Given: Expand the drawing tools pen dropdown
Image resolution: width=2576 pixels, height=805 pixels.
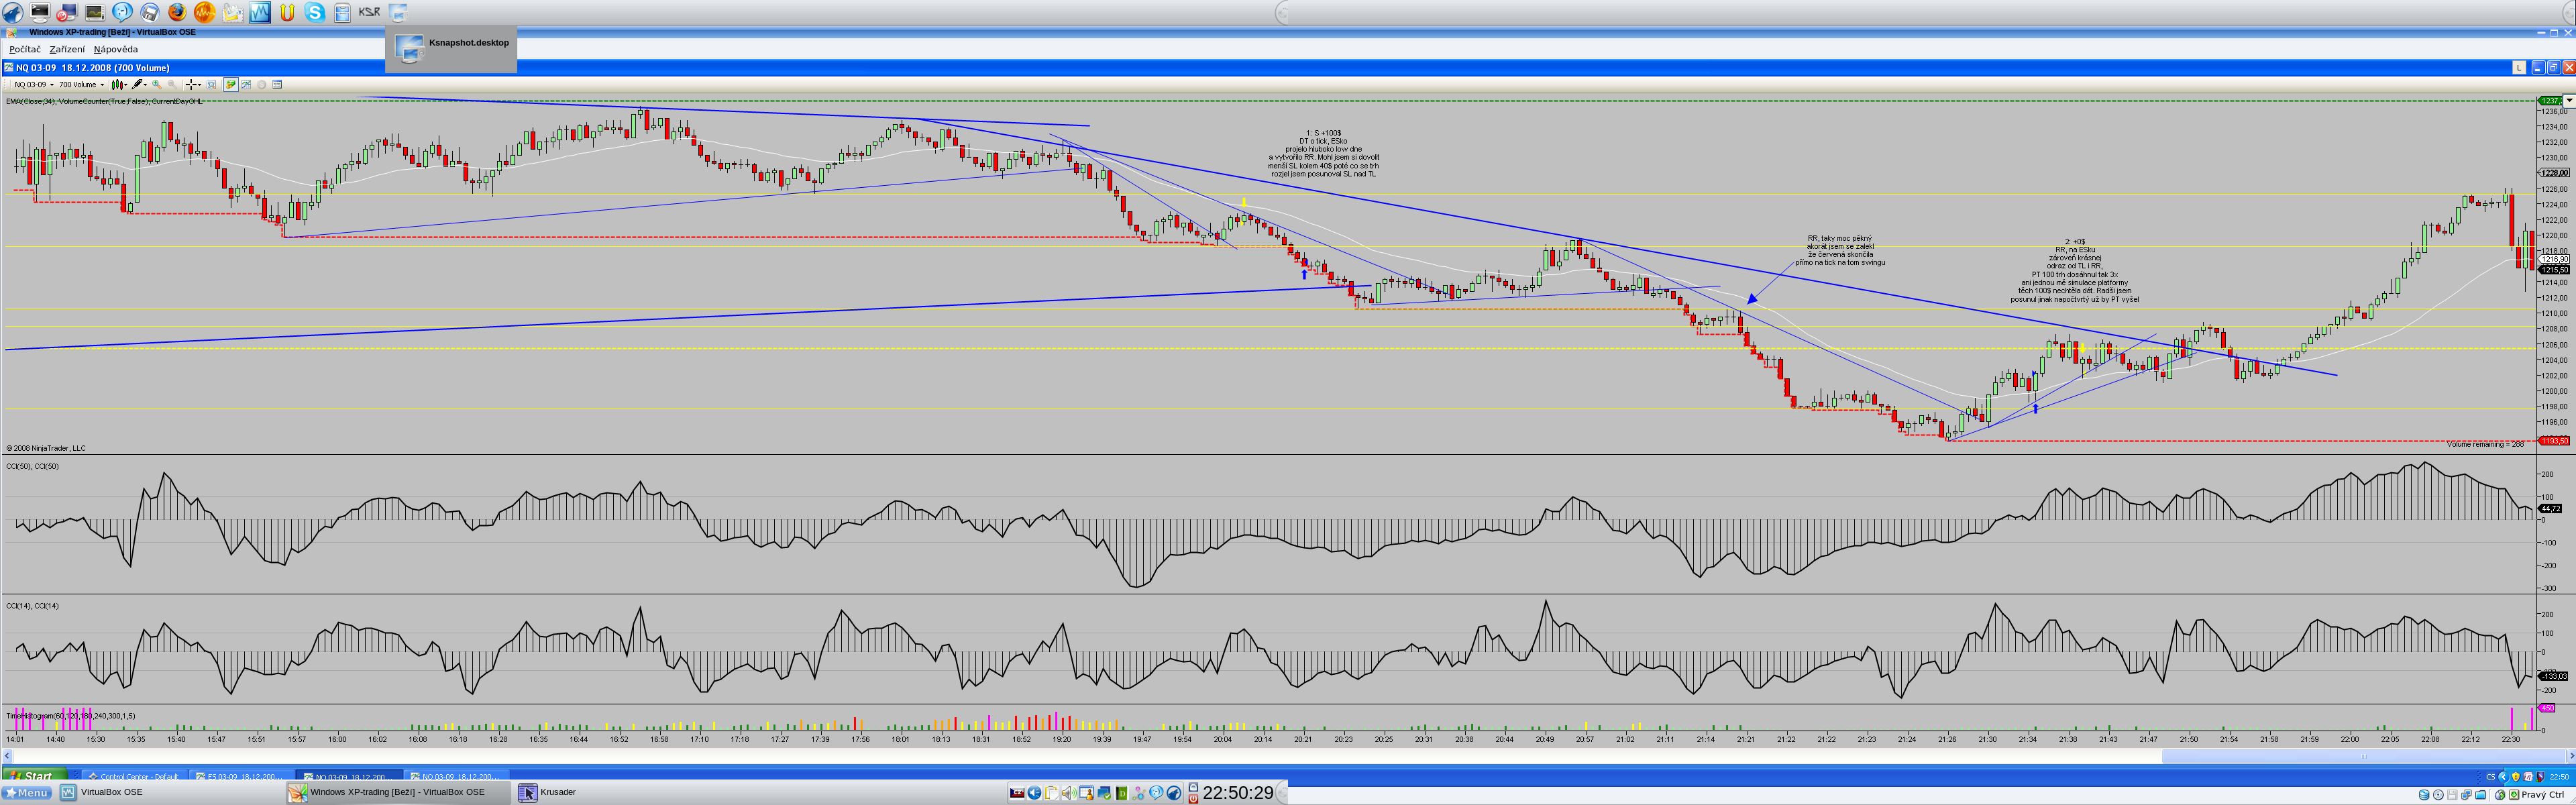Looking at the screenshot, I should point(145,85).
